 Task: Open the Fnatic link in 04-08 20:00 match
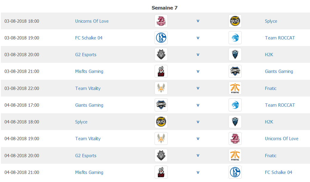(271, 156)
